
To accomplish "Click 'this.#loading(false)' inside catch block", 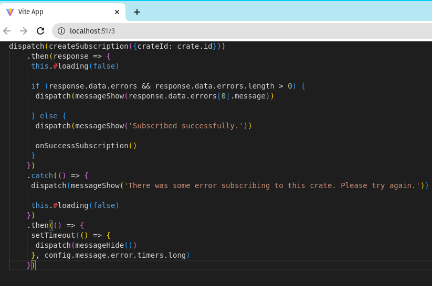I will (75, 205).
